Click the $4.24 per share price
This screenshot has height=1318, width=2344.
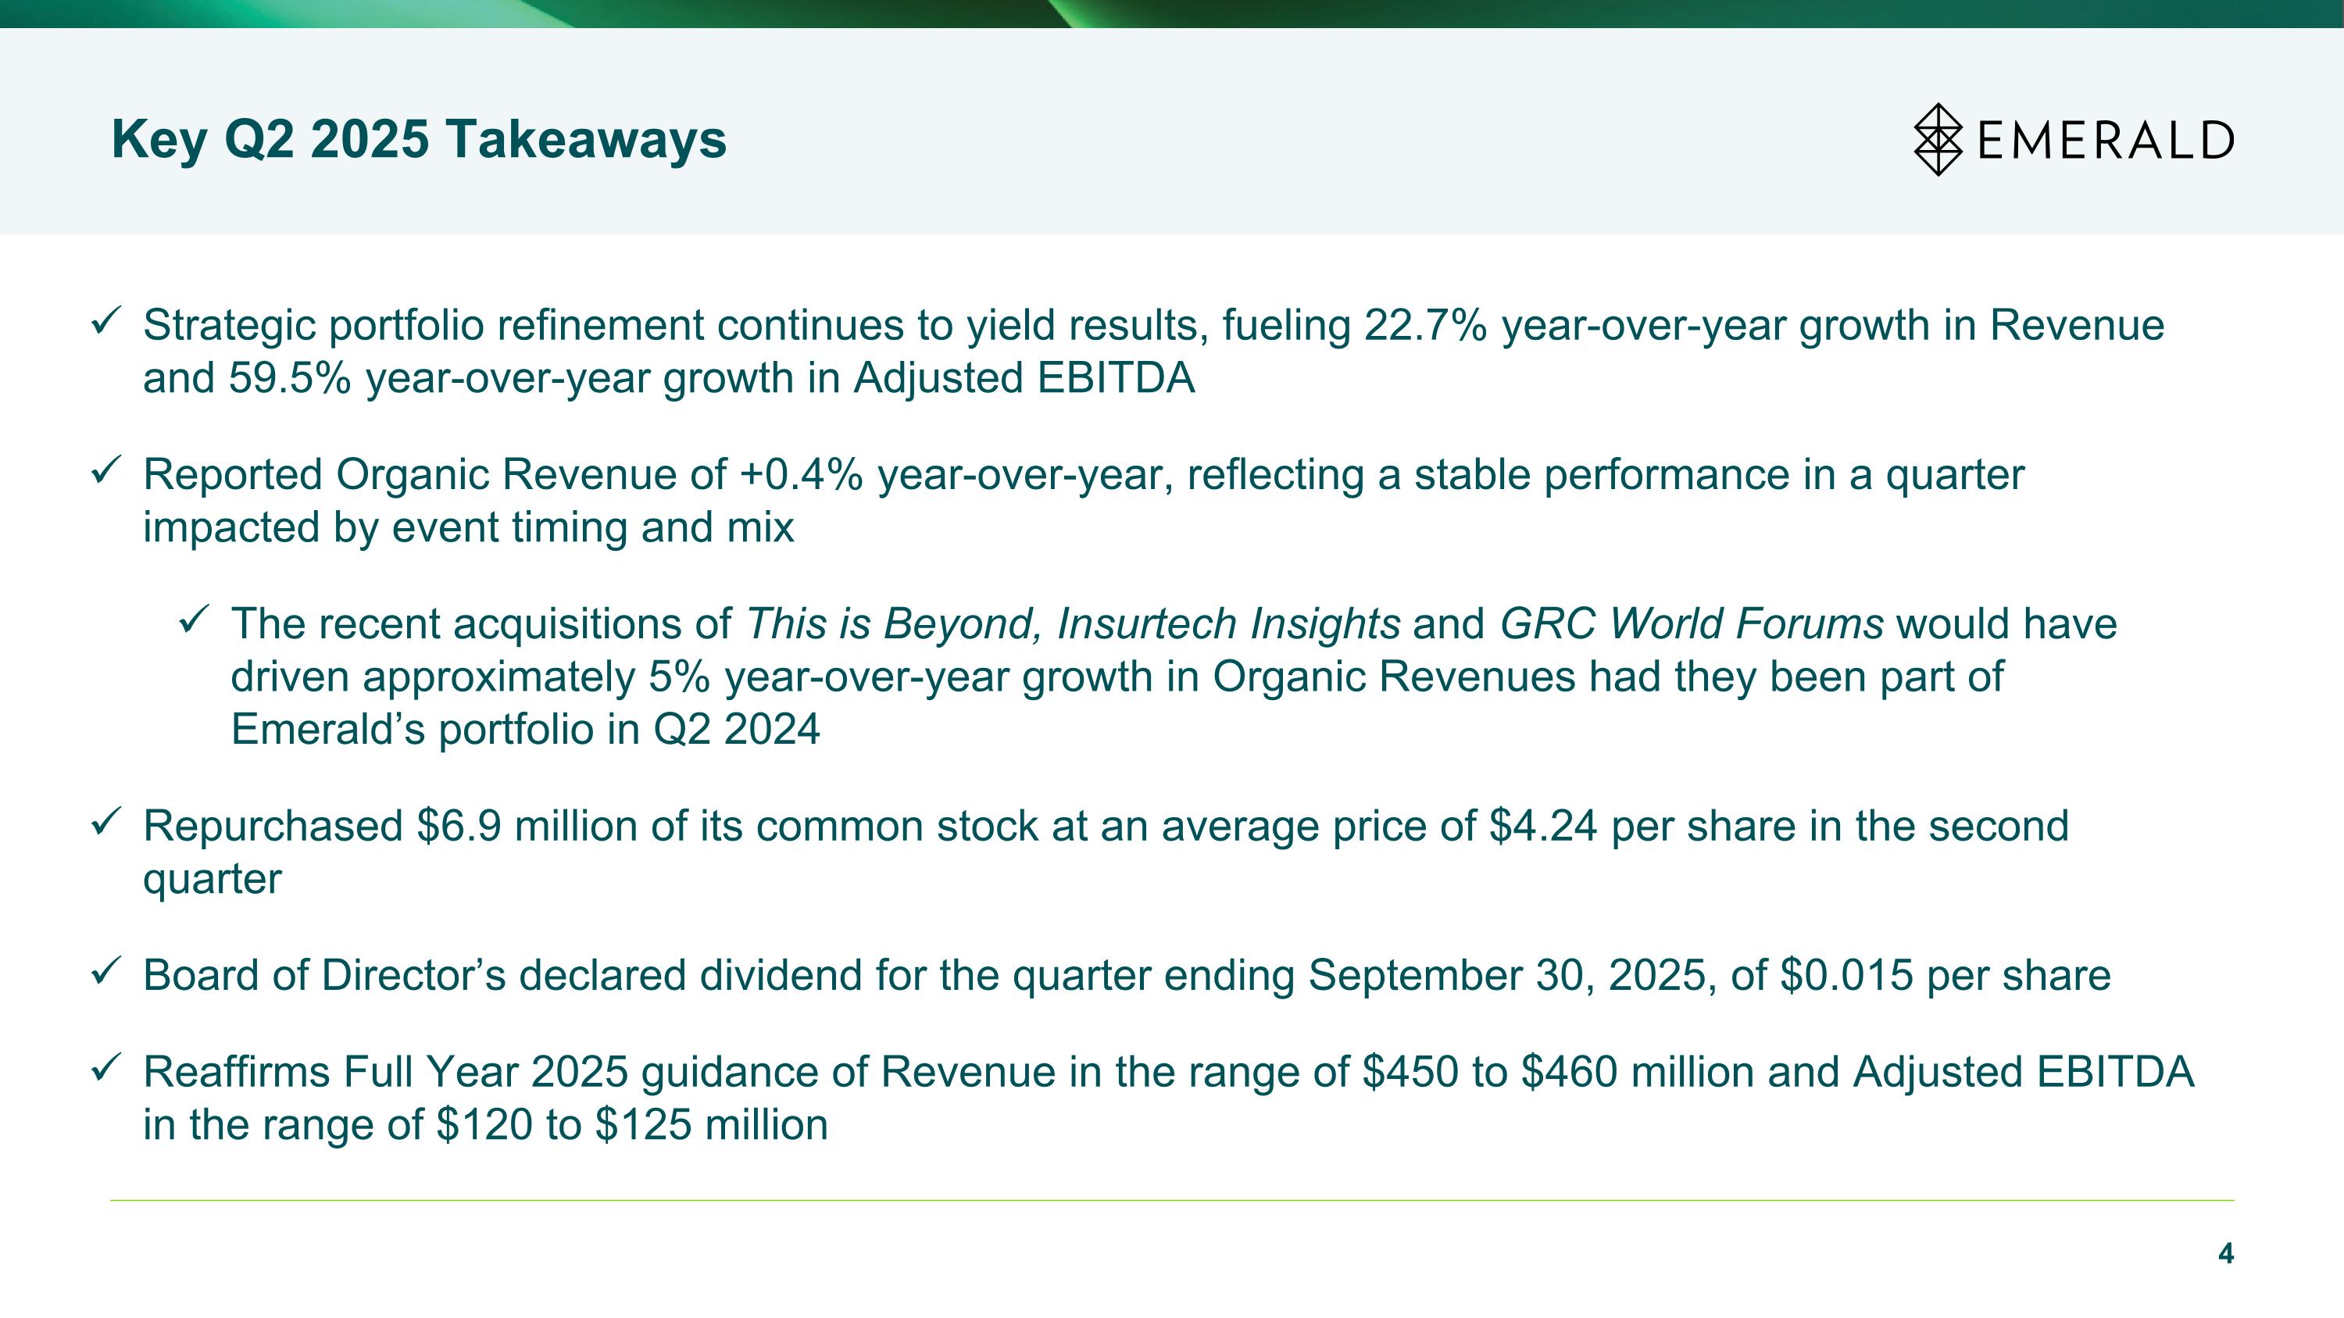(1542, 826)
